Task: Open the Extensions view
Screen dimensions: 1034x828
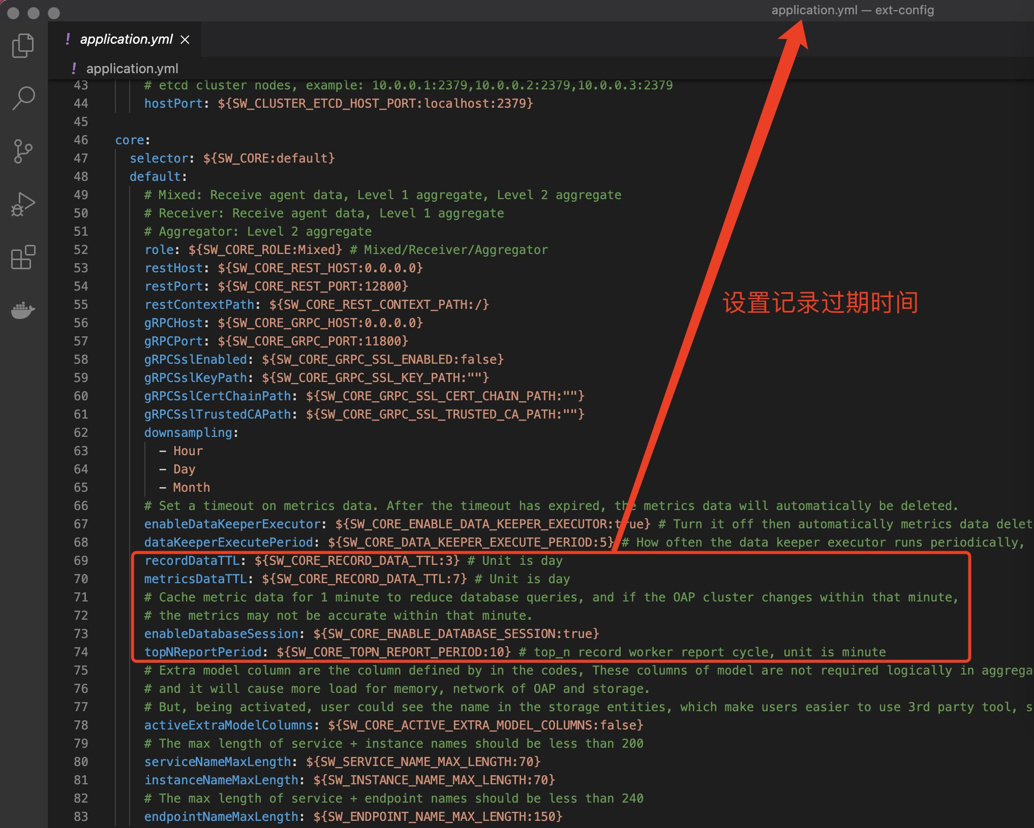Action: pos(23,257)
